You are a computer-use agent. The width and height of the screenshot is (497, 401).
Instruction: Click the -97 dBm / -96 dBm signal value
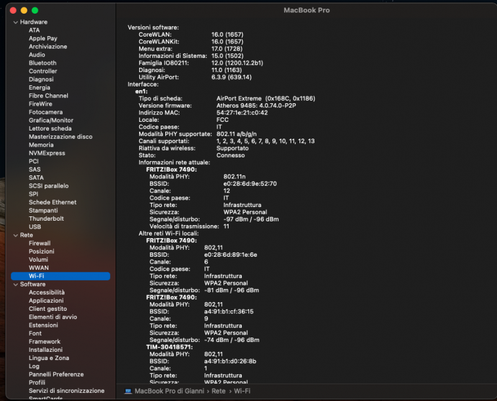pos(251,219)
